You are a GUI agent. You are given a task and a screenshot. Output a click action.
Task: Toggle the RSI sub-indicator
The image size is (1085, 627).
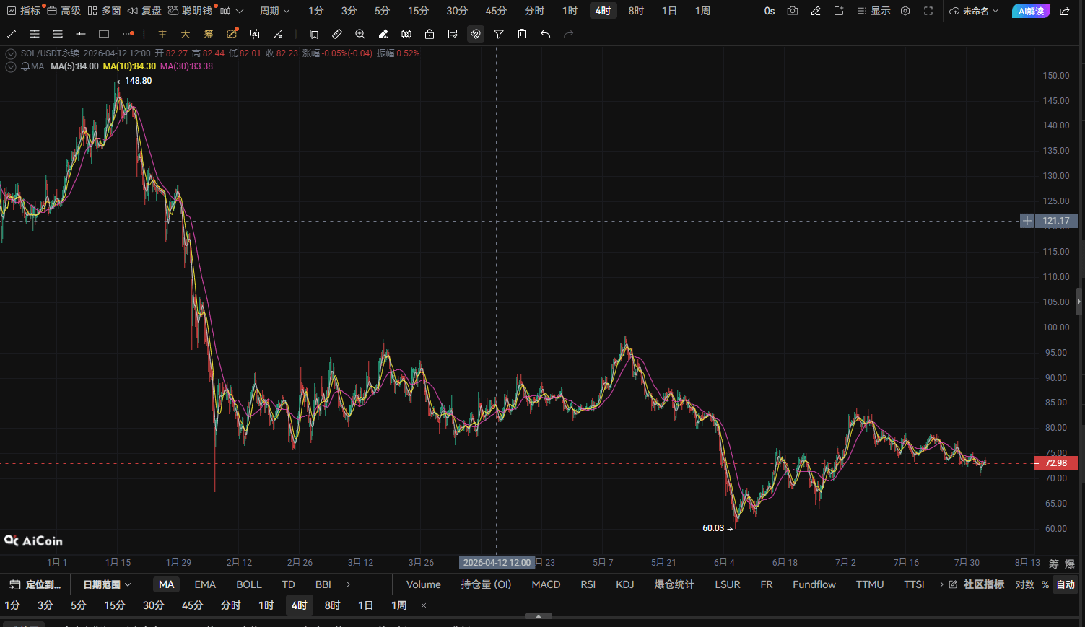pos(588,584)
